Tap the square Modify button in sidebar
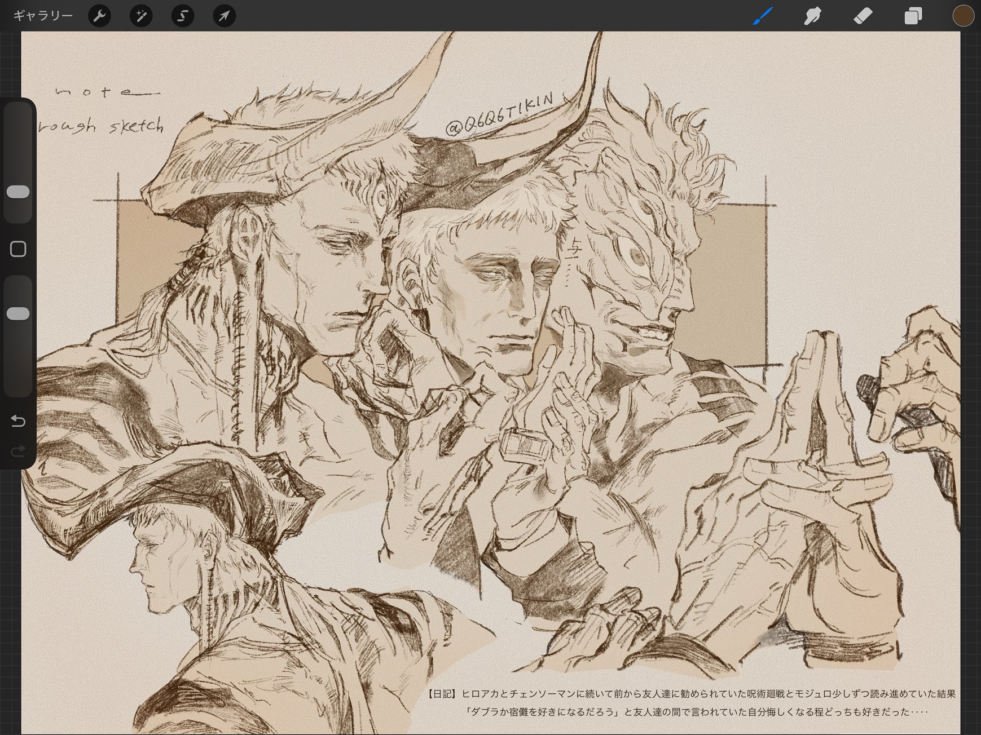Viewport: 981px width, 735px height. 18,249
